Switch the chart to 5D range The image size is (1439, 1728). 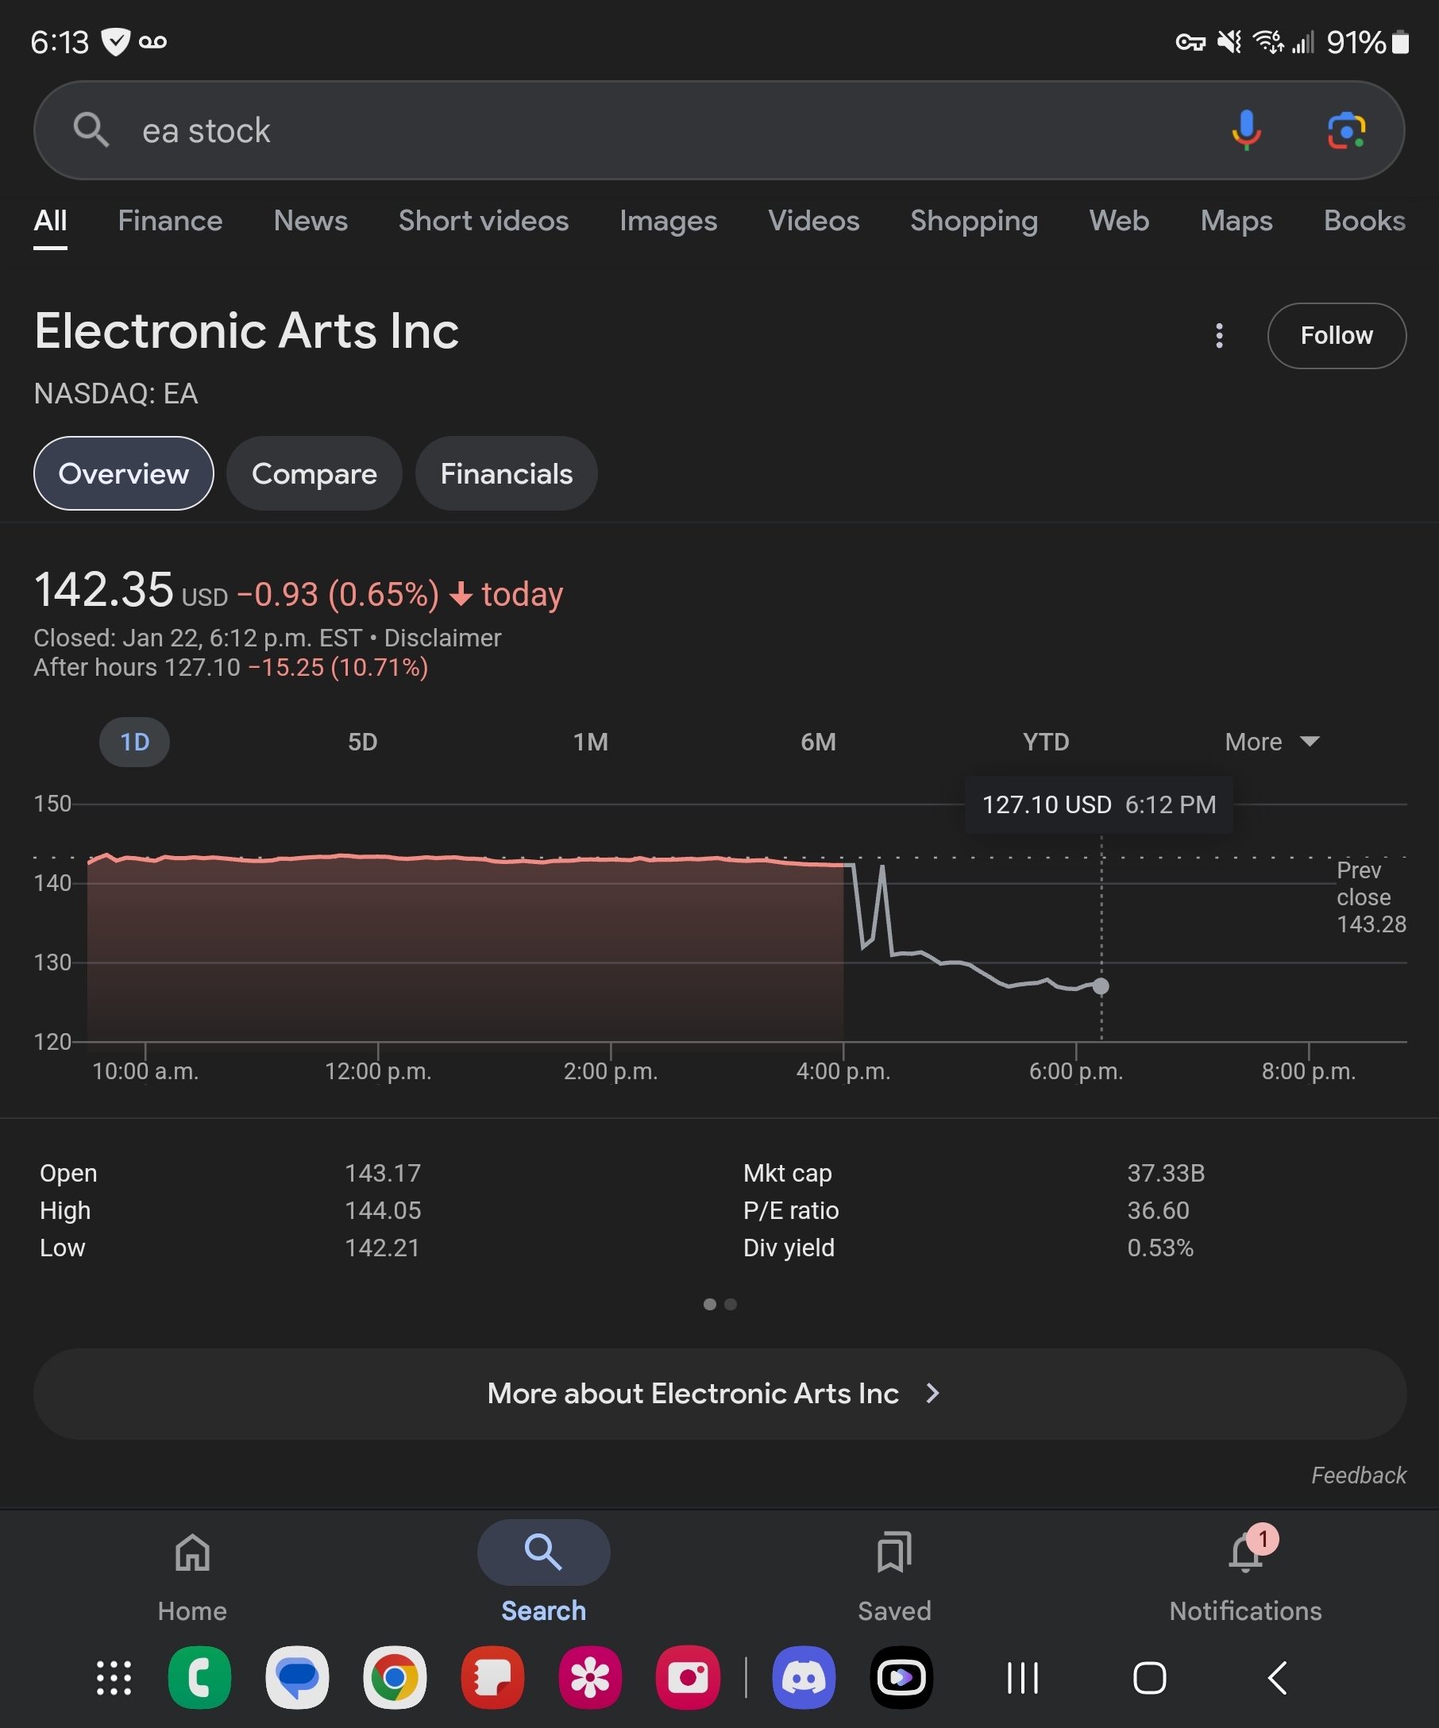(x=363, y=742)
